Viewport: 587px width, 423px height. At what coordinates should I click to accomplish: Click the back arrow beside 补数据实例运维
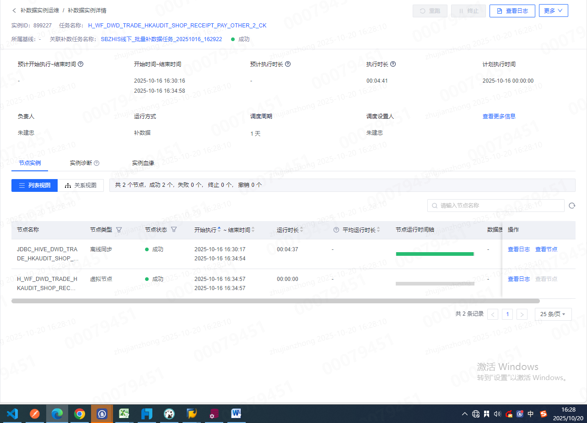pos(14,11)
